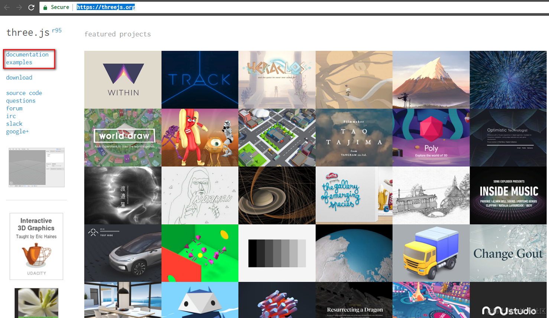Viewport: 549px width, 318px height.
Task: Open the documentation link
Action: 27,54
